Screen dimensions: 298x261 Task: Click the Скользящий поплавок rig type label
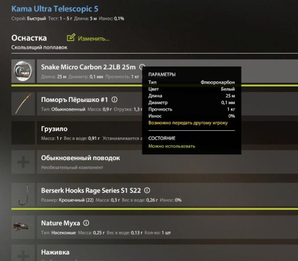pos(39,48)
